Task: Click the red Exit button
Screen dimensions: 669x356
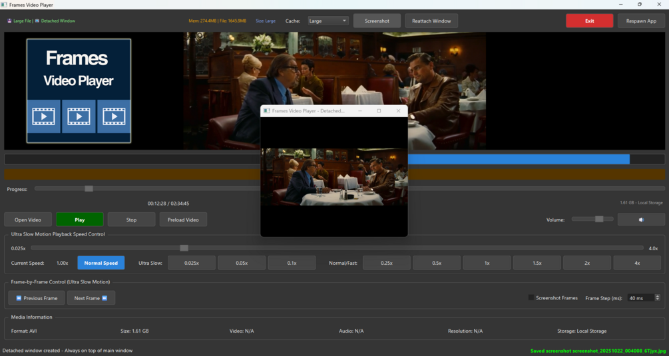Action: tap(589, 21)
